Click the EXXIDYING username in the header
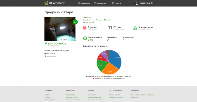 click(145, 3)
